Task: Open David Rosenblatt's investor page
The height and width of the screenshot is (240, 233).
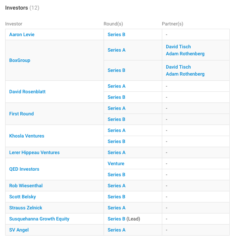Action: click(x=27, y=92)
